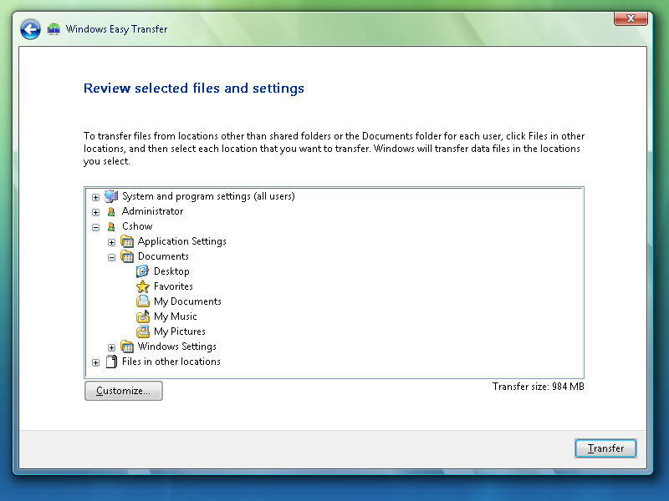
Task: Select "System and program settings (all users)" row
Action: pos(208,196)
